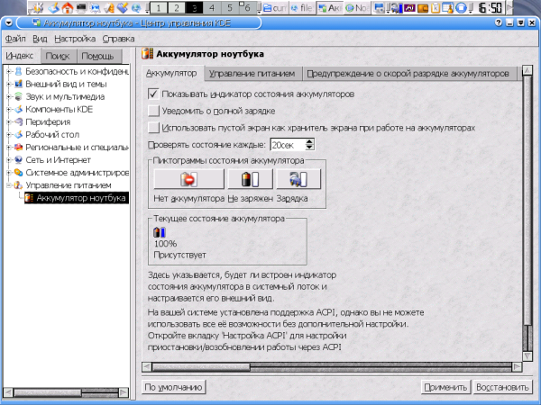Select Аккумулятор ноутбука tree item

click(x=77, y=198)
